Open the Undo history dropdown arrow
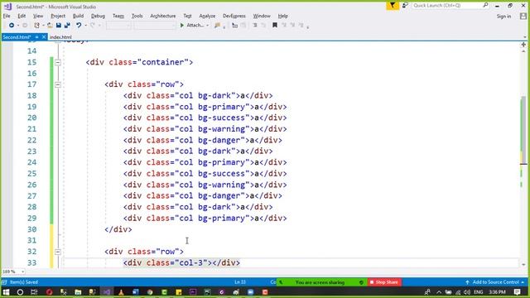Viewport: 530px width, 298px height. coord(85,26)
